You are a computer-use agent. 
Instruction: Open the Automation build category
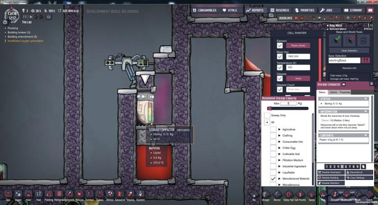(x=120, y=194)
